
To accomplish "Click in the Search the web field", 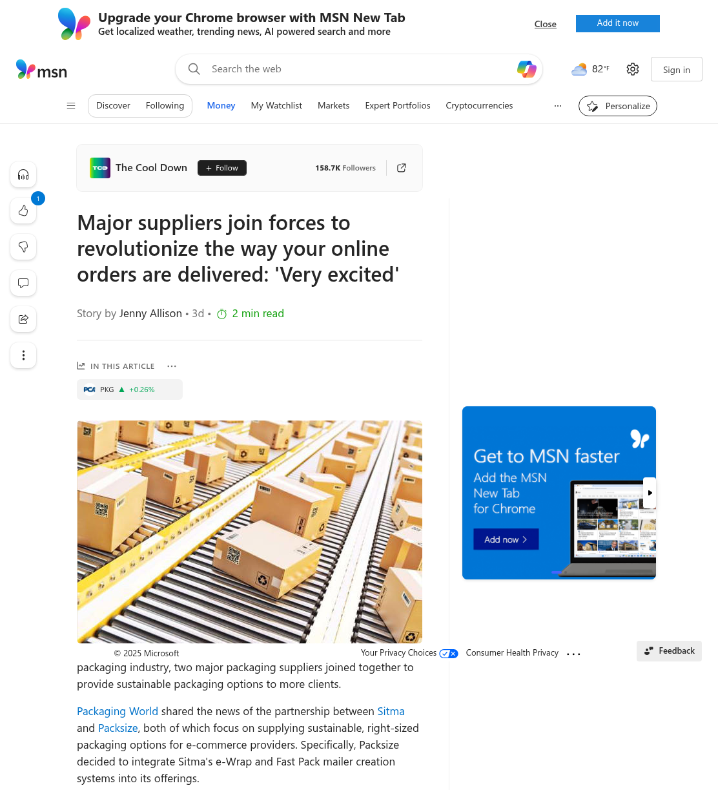I will (359, 69).
